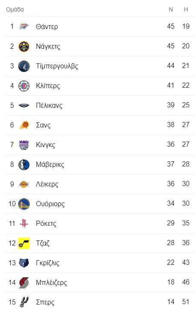195x311 pixels.
Task: Click the Η losses column header
Action: [186, 9]
